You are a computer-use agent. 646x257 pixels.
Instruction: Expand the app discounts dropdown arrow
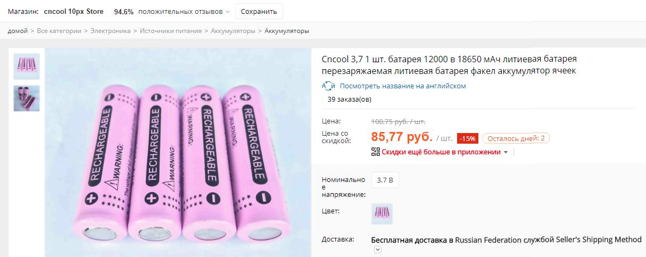(x=506, y=152)
